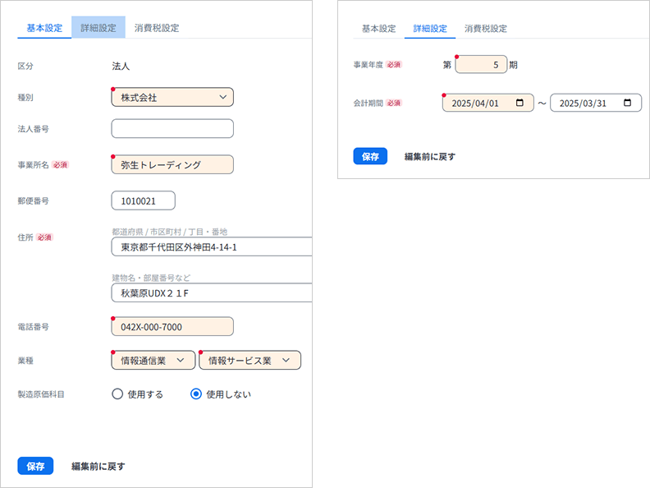
Task: Click the address field with 東京都千代田区外神田4-14-1
Action: [211, 247]
